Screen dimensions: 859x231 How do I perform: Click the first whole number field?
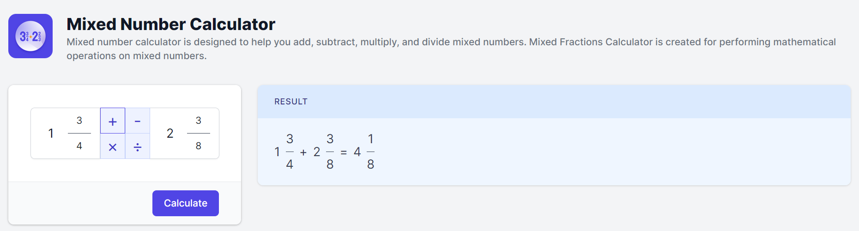[x=51, y=134]
